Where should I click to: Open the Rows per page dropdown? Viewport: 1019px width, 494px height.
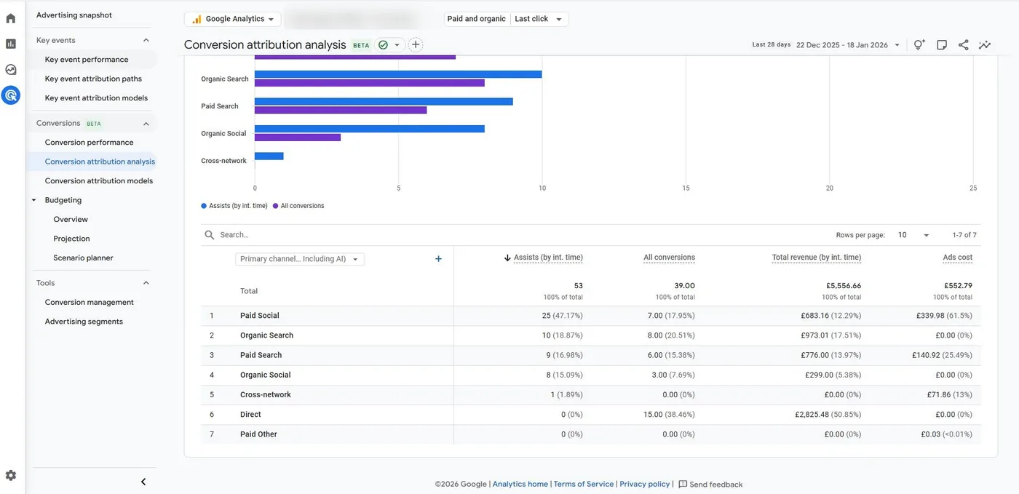(x=914, y=235)
